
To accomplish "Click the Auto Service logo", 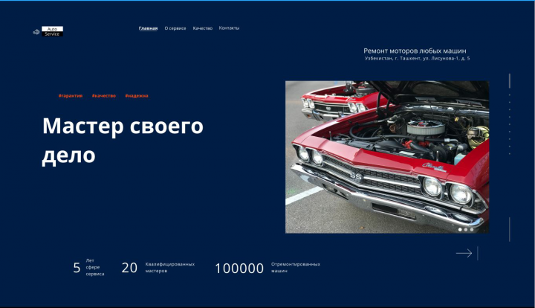I will pos(48,31).
